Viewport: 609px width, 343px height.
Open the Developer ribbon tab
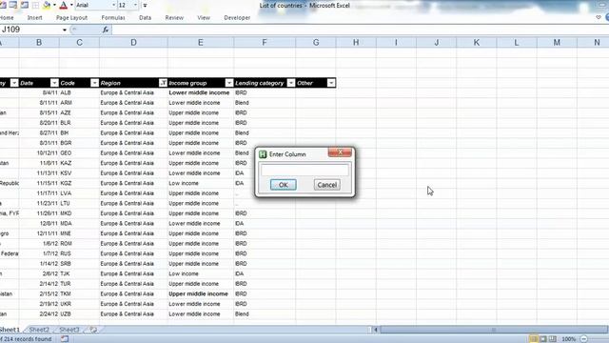coord(237,17)
